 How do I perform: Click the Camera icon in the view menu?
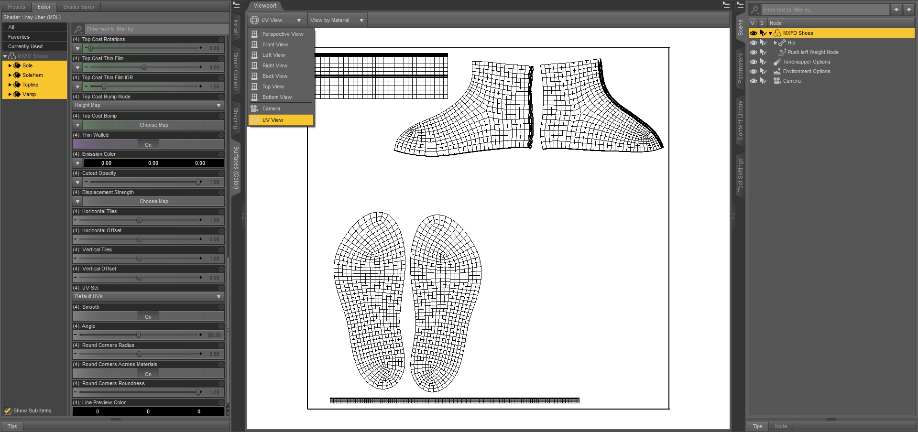pyautogui.click(x=254, y=108)
